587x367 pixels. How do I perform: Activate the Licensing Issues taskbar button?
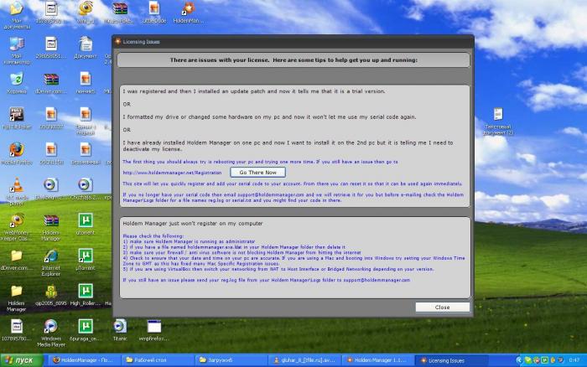[451, 360]
